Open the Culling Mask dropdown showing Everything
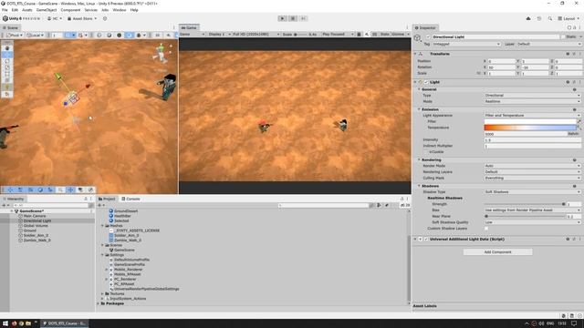The image size is (584, 328). pyautogui.click(x=533, y=178)
